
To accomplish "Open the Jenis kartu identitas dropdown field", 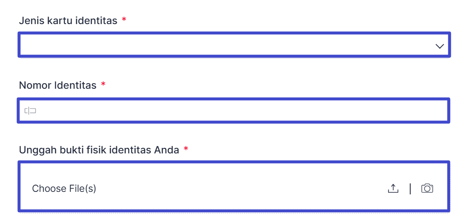I will 228,44.
